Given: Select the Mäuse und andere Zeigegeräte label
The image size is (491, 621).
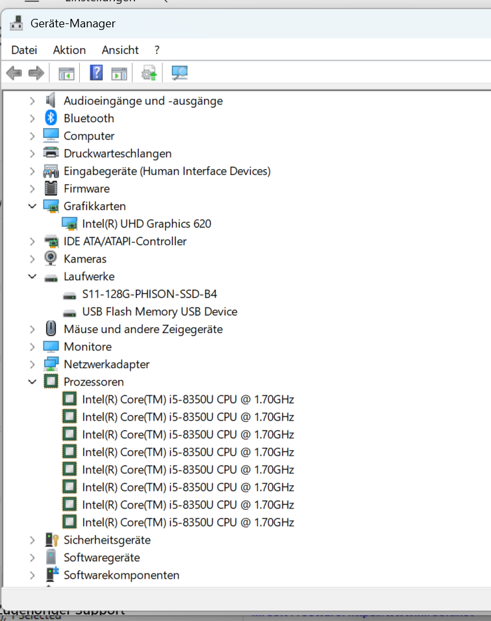Looking at the screenshot, I should 143,329.
